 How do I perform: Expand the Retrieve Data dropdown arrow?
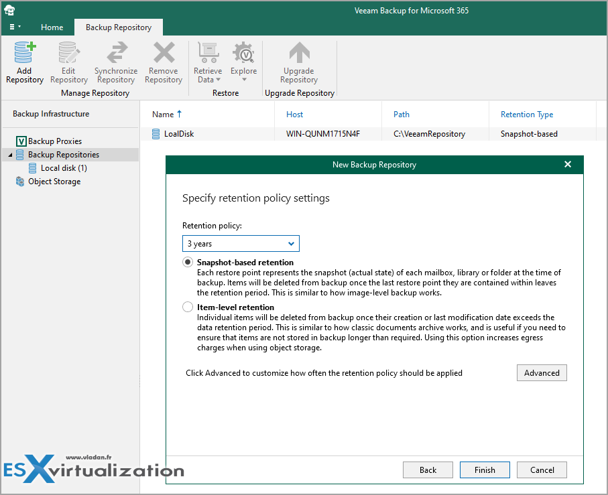pos(219,80)
